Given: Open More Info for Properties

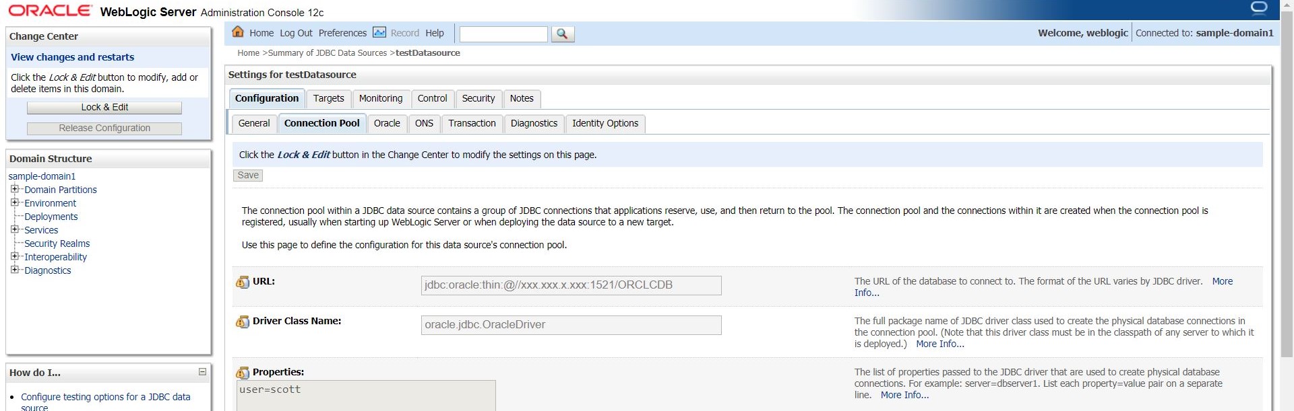Looking at the screenshot, I should (x=904, y=395).
